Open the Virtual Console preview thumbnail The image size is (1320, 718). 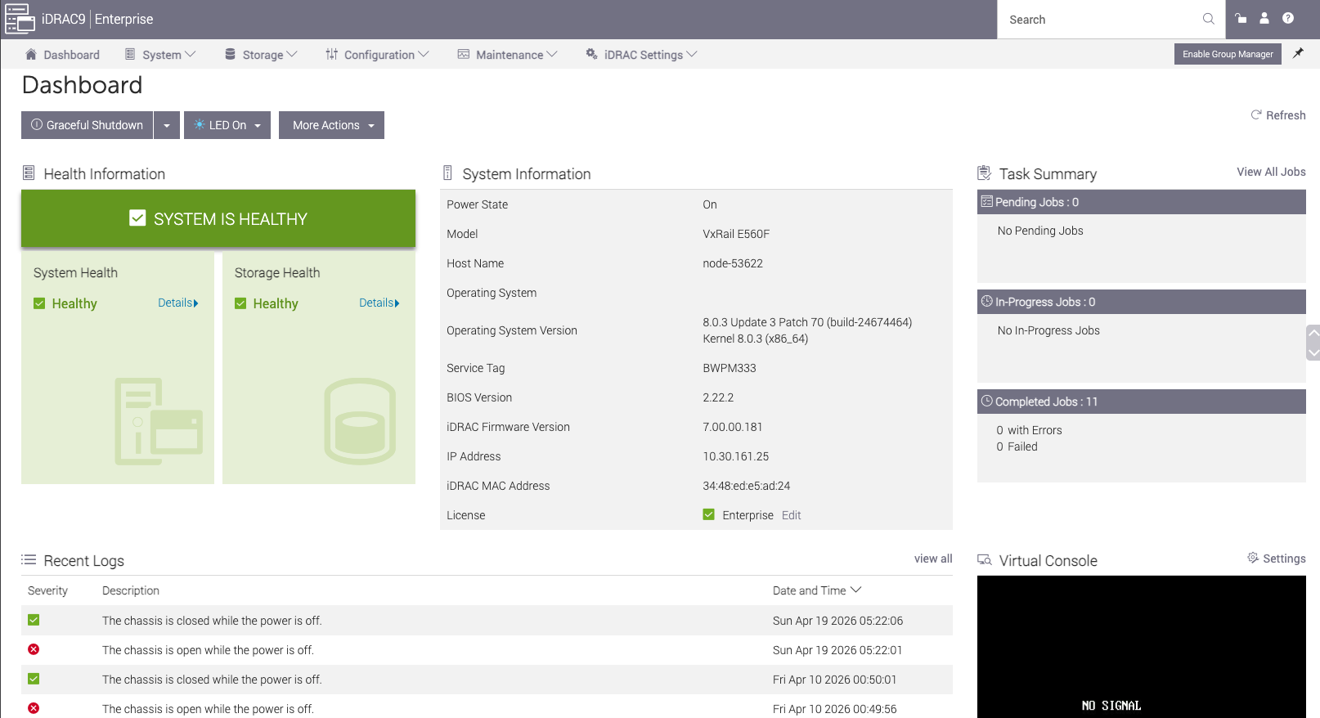click(x=1142, y=647)
